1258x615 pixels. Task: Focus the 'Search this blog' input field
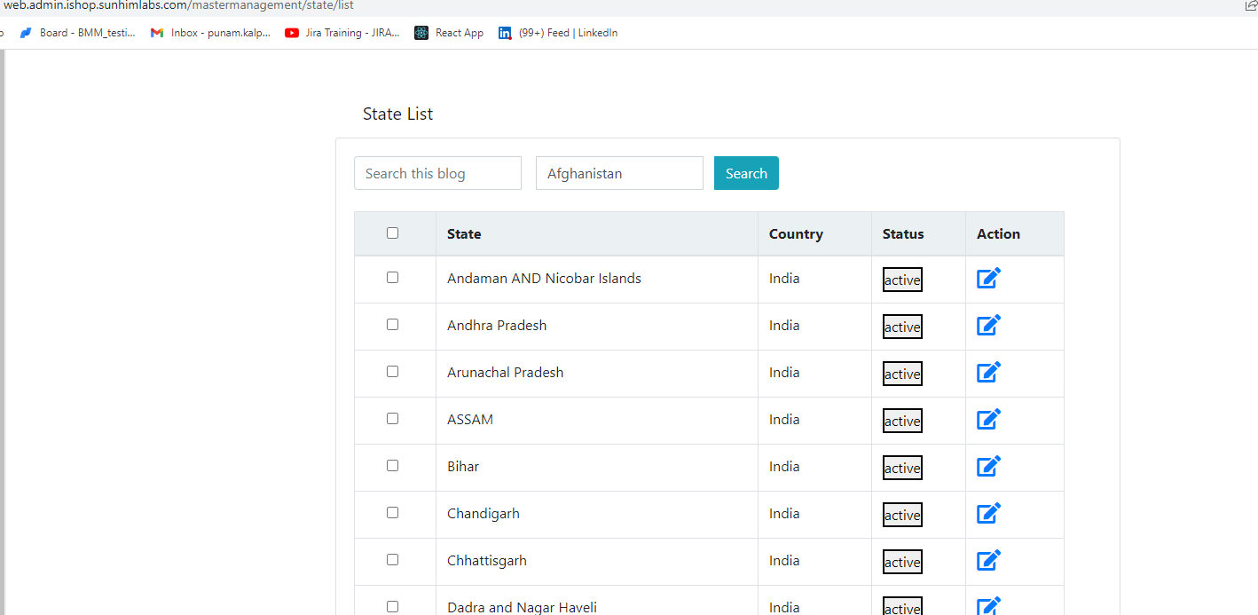(x=437, y=173)
